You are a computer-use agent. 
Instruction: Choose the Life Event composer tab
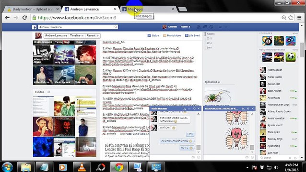point(193,35)
